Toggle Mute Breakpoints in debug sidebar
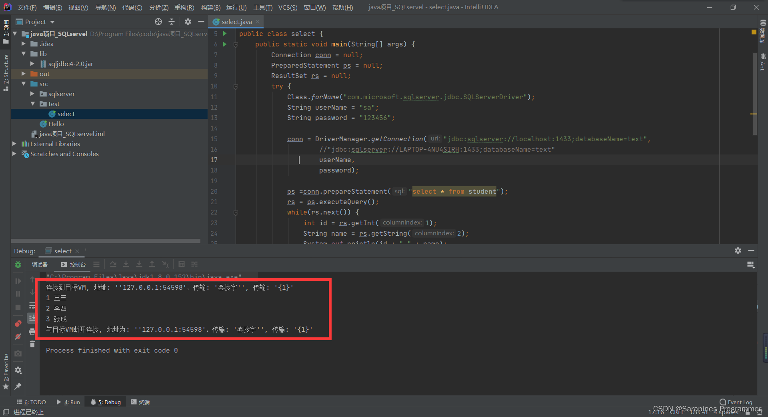The image size is (768, 417). (18, 337)
